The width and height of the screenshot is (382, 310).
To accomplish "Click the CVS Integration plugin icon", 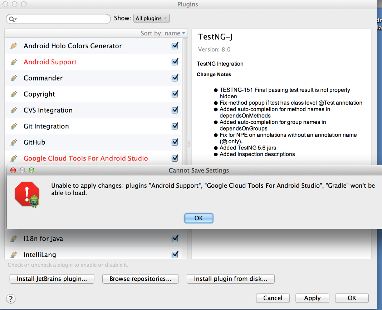I will pos(14,110).
